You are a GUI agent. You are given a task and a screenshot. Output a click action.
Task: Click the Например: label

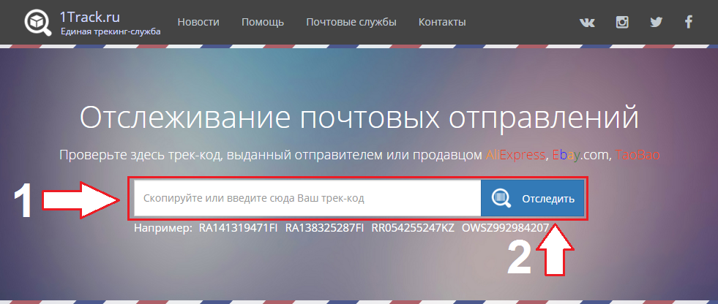click(163, 228)
